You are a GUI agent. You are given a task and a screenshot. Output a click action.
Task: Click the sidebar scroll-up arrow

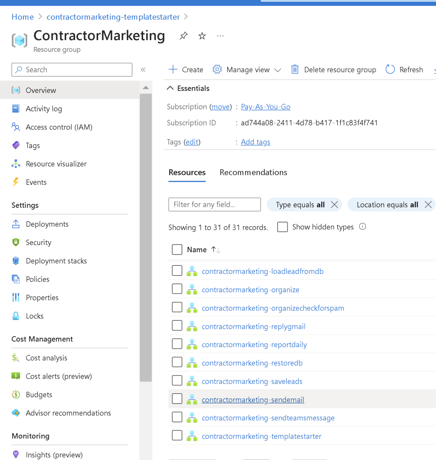146,87
